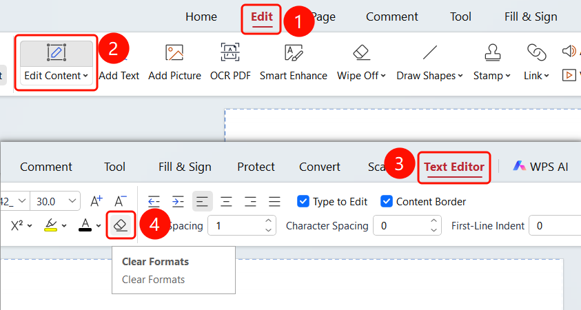
Task: Click the video play icon
Action: 569,75
